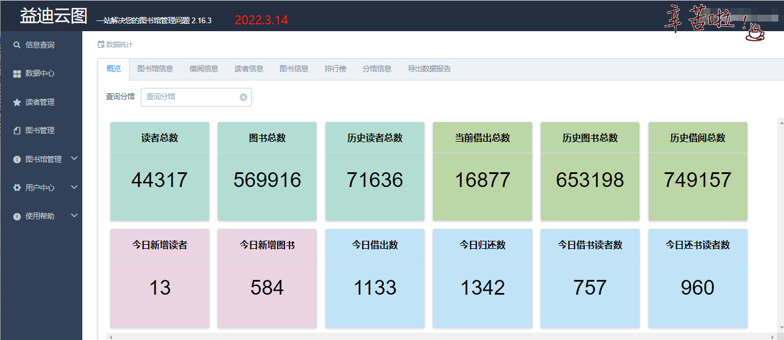Click the magnifier icon beside 信息查询
This screenshot has height=340, width=784.
[x=17, y=45]
